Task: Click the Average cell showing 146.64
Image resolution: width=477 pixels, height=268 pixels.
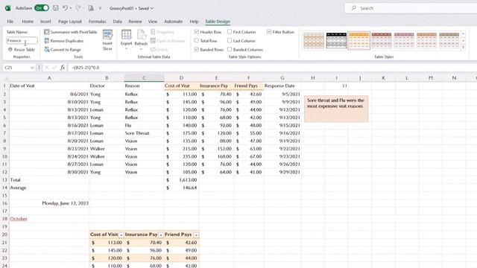Action: [x=182, y=188]
